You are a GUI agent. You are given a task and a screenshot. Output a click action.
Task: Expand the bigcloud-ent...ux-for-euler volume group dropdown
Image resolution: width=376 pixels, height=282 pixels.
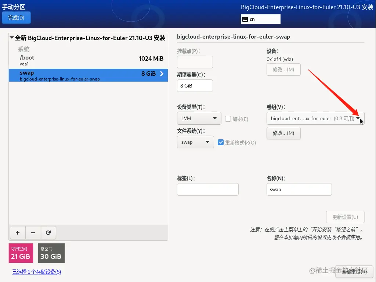click(x=358, y=118)
